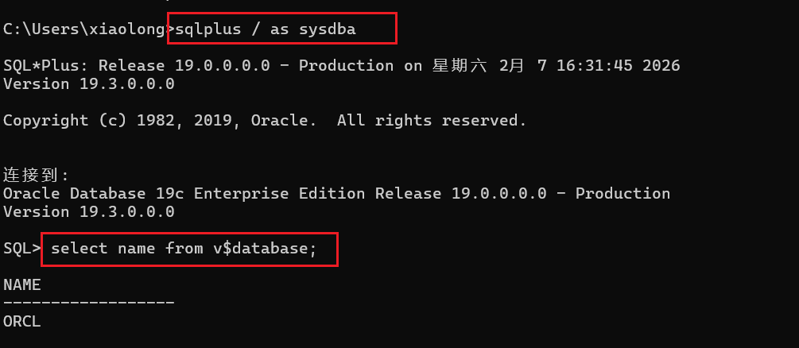This screenshot has height=348, width=799.
Task: Click 'v$database' in the SQL query
Action: 261,249
